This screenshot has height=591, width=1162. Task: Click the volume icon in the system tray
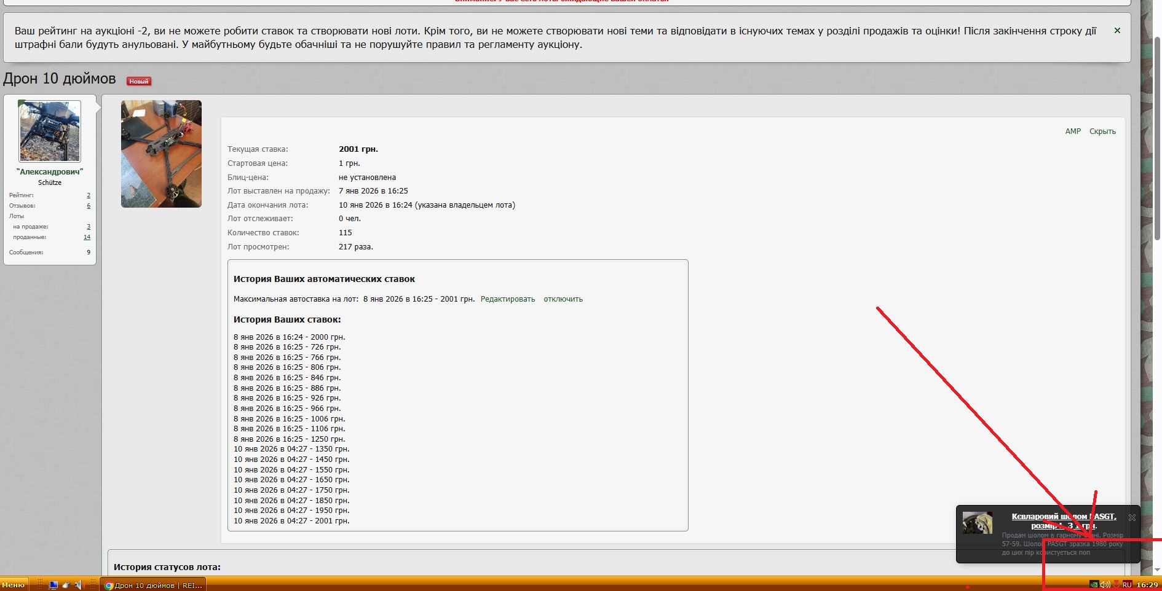(1105, 585)
